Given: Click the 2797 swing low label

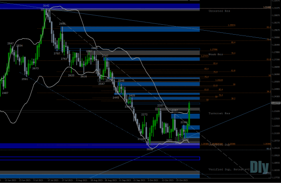Looking at the screenshot, I should click(x=57, y=54).
